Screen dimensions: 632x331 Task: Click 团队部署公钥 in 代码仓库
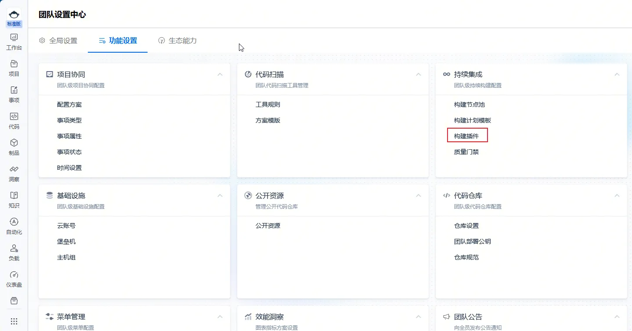click(x=472, y=241)
